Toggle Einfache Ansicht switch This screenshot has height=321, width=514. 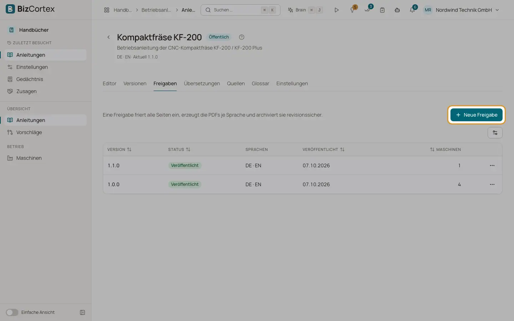point(12,312)
